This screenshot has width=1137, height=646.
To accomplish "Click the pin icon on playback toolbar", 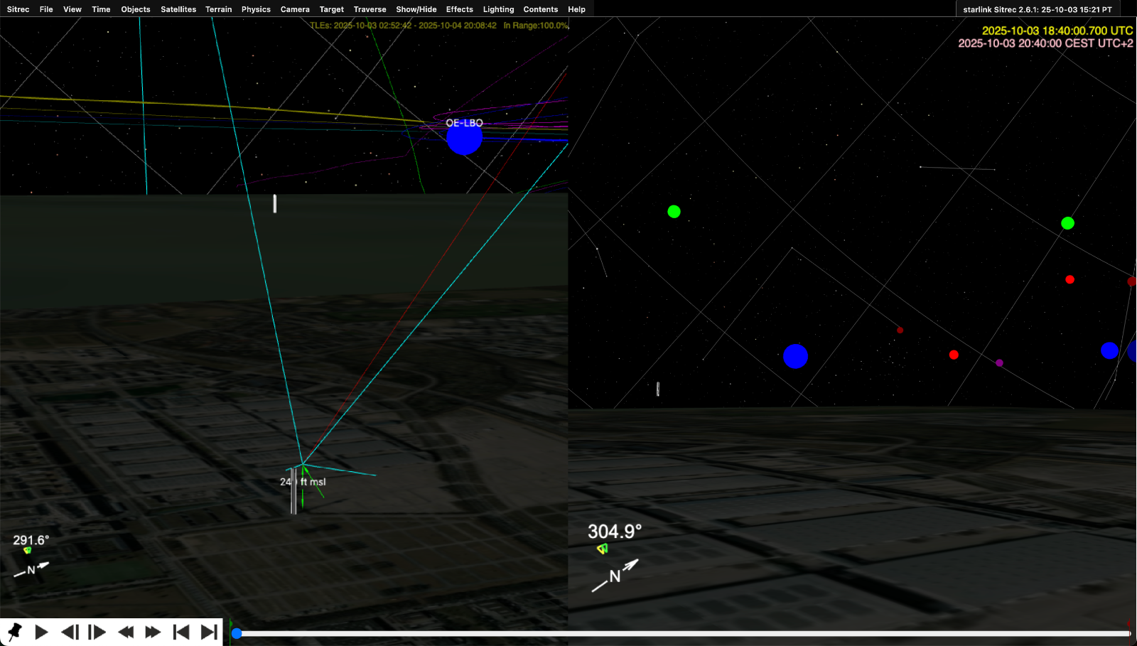I will [14, 632].
